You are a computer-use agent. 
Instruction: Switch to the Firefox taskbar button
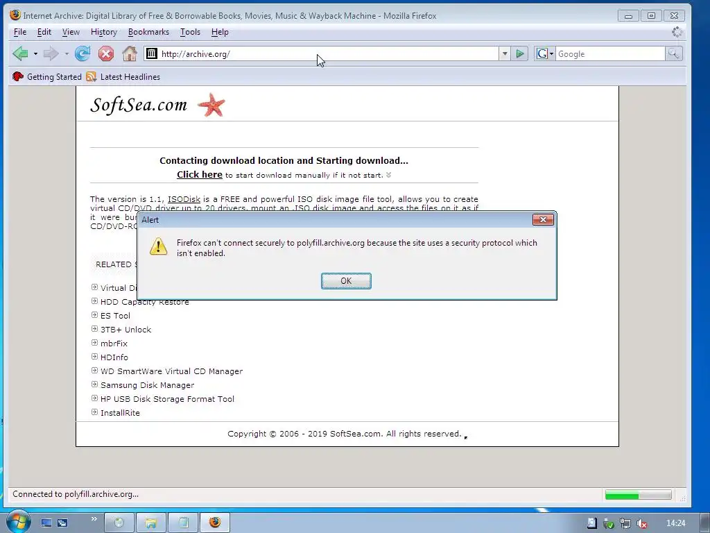[215, 523]
